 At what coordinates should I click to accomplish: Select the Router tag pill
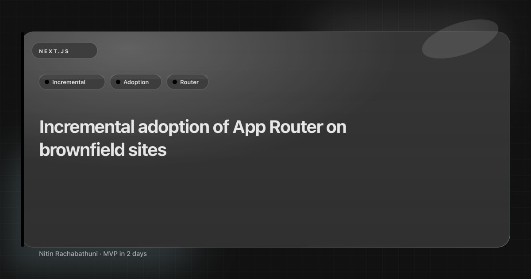188,82
